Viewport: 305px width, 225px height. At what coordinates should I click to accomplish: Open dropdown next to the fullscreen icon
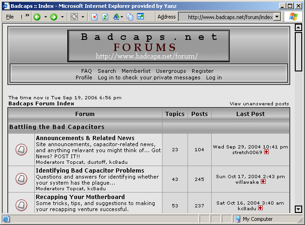(83, 17)
